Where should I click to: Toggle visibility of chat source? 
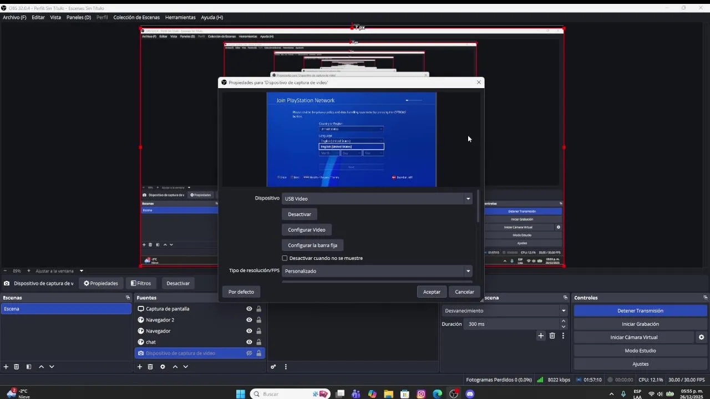click(249, 342)
